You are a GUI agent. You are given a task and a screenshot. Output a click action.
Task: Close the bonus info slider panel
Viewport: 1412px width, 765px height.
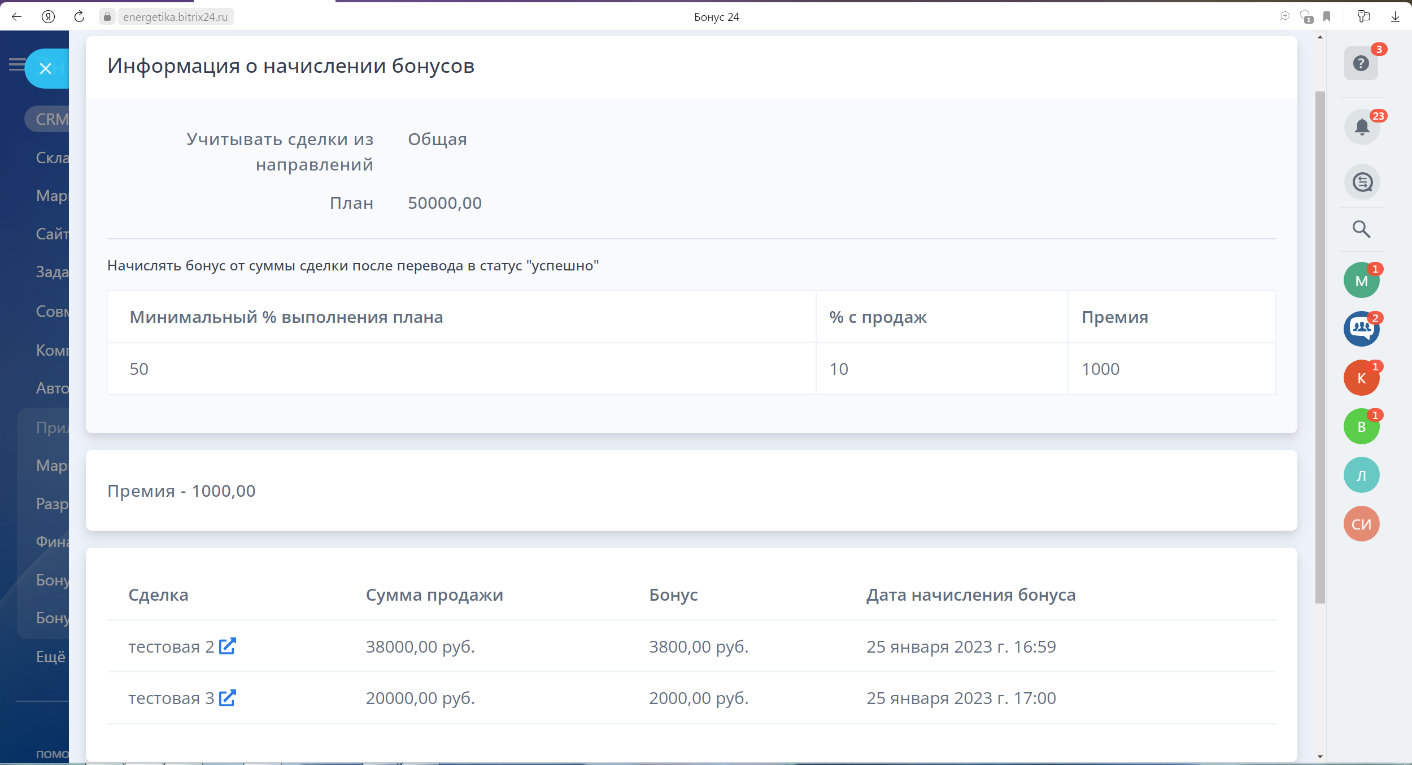coord(46,69)
